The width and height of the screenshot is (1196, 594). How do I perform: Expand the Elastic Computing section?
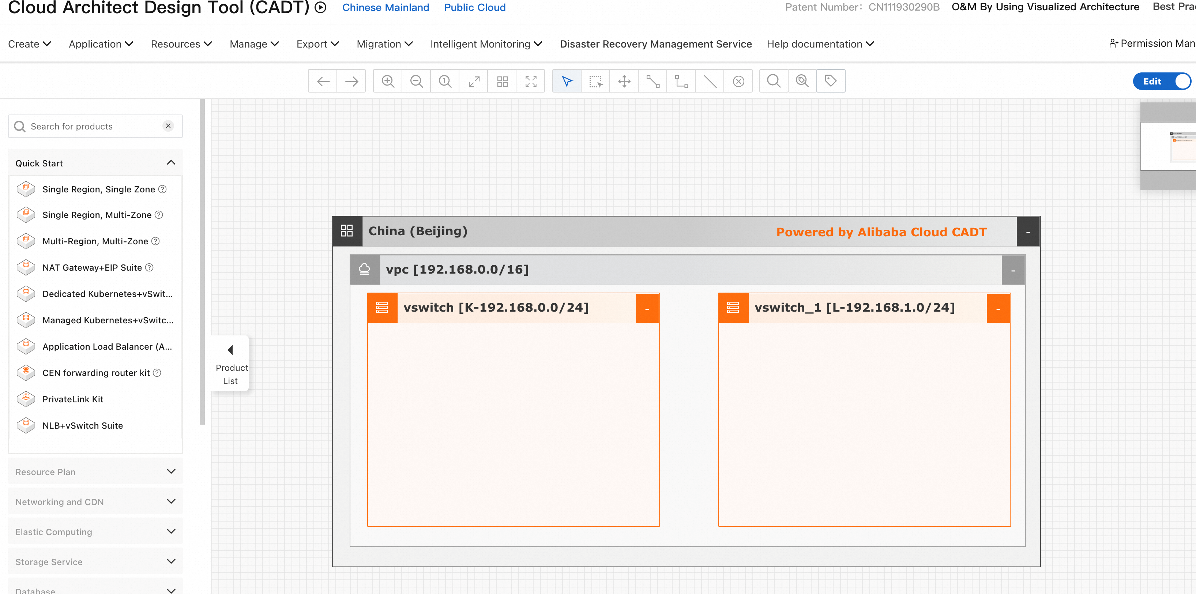[171, 531]
